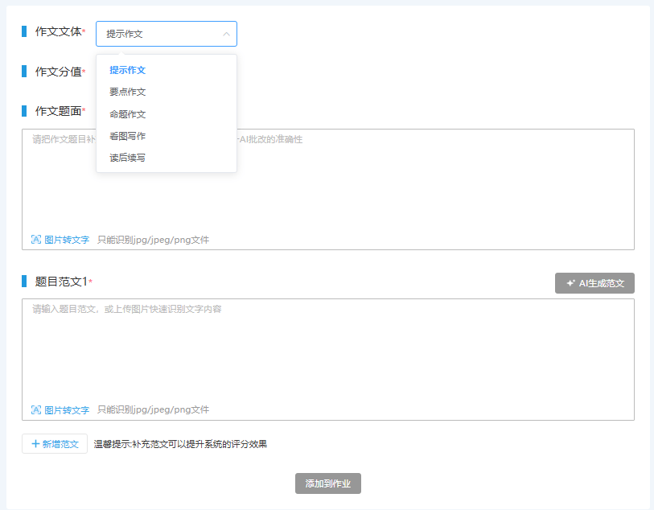654x510 pixels.
Task: Click the 新增范文 button
Action: point(55,444)
